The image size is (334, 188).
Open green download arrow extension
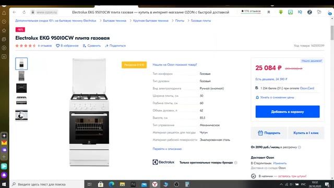click(x=281, y=12)
